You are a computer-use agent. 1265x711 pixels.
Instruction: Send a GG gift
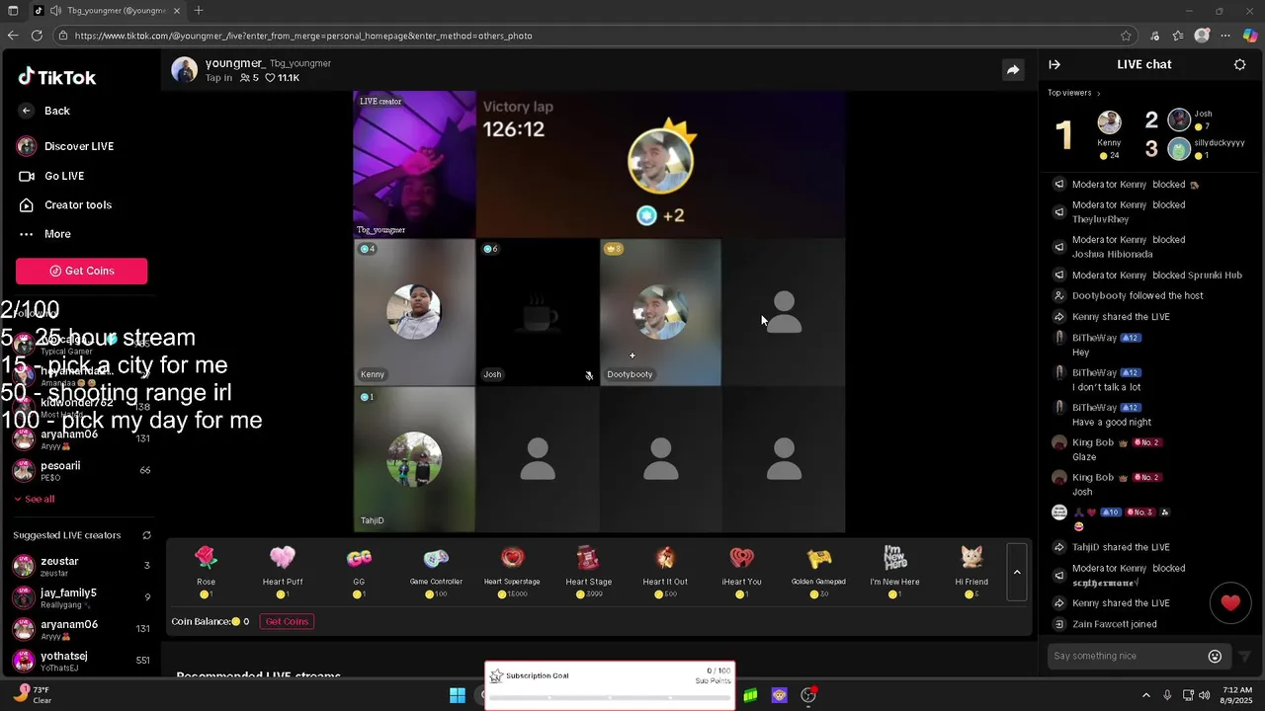(359, 572)
